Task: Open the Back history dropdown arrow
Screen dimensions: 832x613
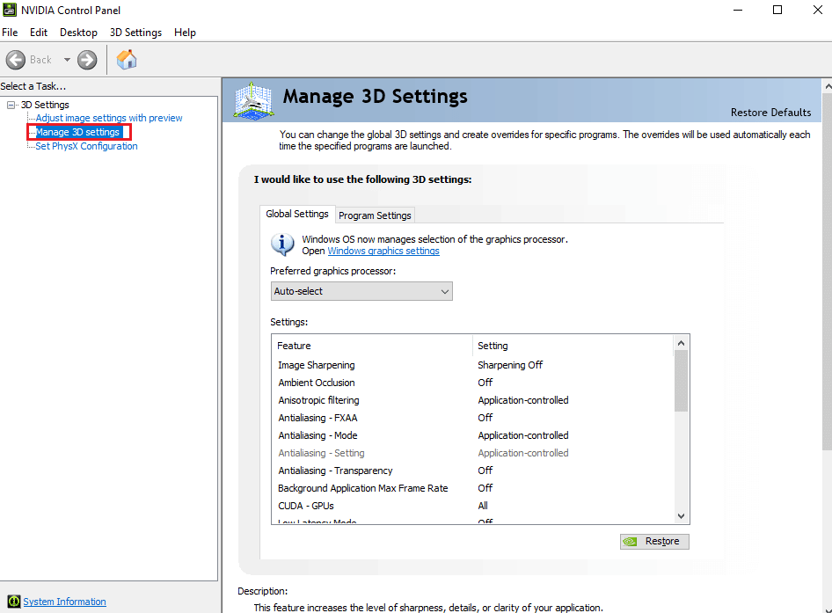Action: click(67, 60)
